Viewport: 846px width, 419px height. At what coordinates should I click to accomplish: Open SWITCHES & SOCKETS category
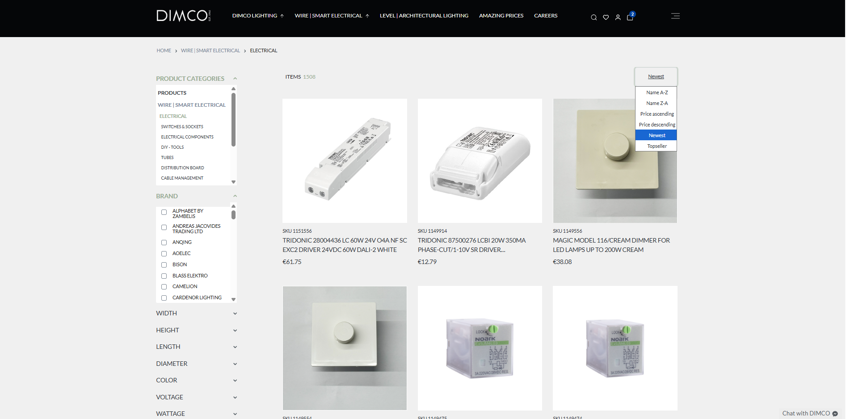tap(182, 127)
